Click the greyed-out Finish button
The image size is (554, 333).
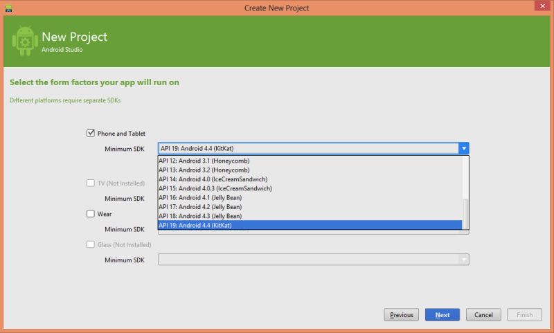524,314
